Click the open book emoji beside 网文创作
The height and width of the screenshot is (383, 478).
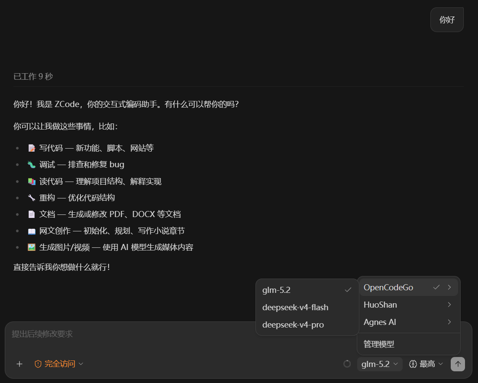(32, 231)
